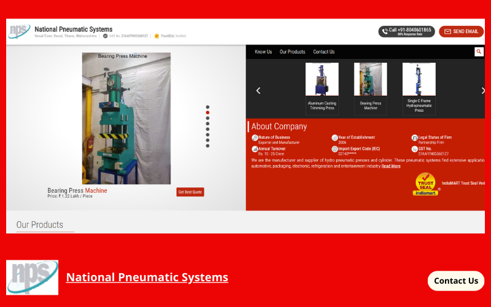Click the Get Best Quote button
Image resolution: width=491 pixels, height=307 pixels.
[x=190, y=192]
